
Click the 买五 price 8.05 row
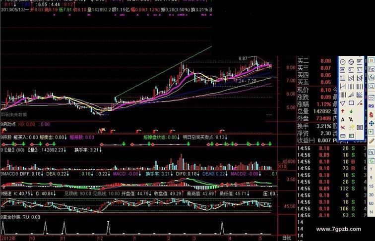(x=314, y=82)
